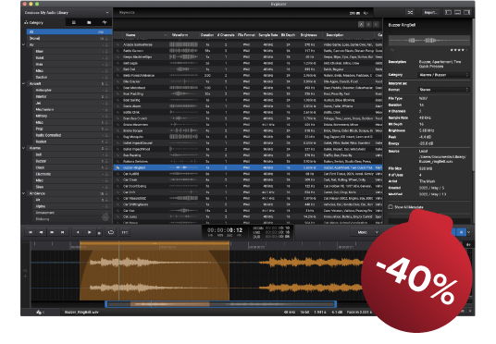
Task: Select the Buzzer subcategory under Alarms
Action: 72,161
